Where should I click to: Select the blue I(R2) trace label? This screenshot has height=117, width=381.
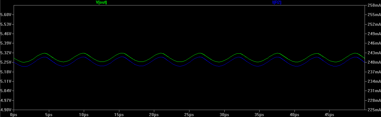click(x=277, y=2)
